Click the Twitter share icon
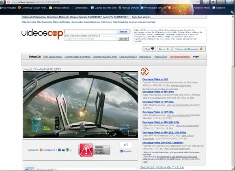 click(71, 150)
